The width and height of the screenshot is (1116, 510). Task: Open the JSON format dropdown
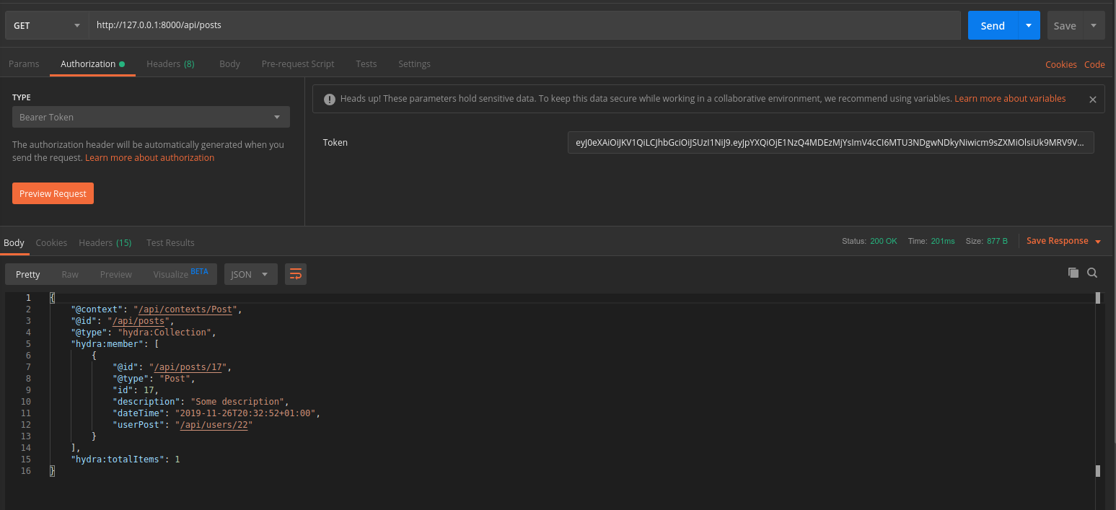click(251, 274)
